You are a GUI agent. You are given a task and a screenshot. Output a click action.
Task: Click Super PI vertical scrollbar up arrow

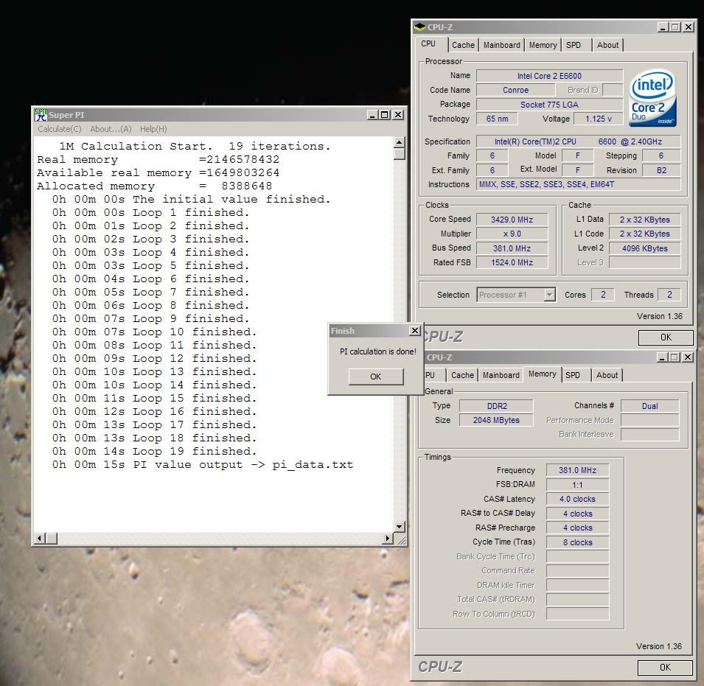pyautogui.click(x=399, y=142)
